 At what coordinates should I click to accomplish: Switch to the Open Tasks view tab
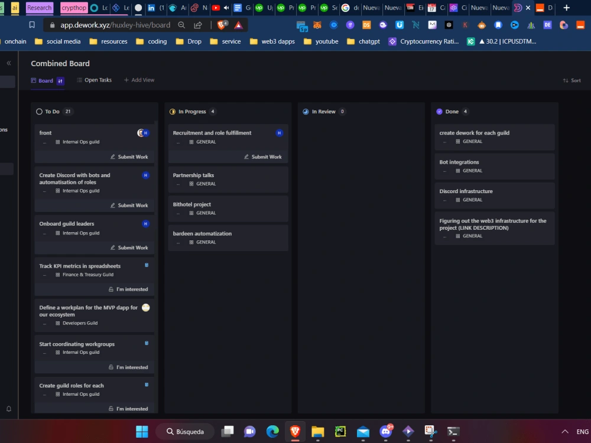(x=94, y=80)
